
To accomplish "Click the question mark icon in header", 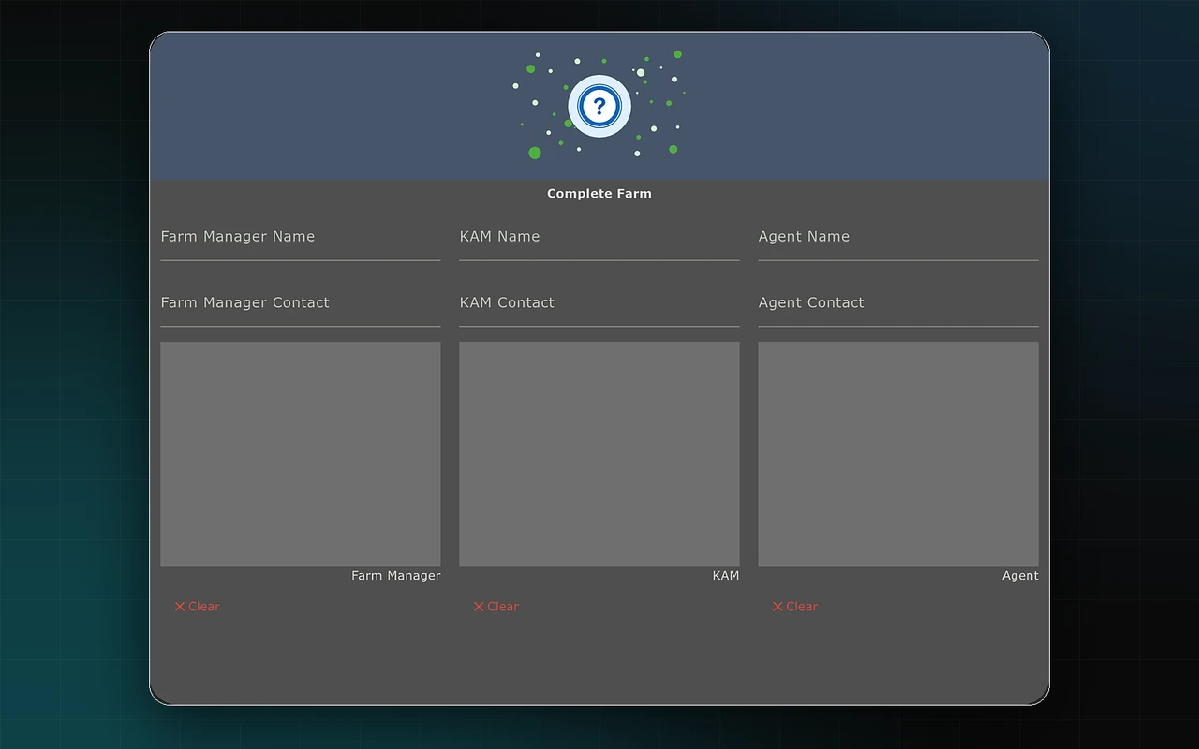I will coord(599,106).
